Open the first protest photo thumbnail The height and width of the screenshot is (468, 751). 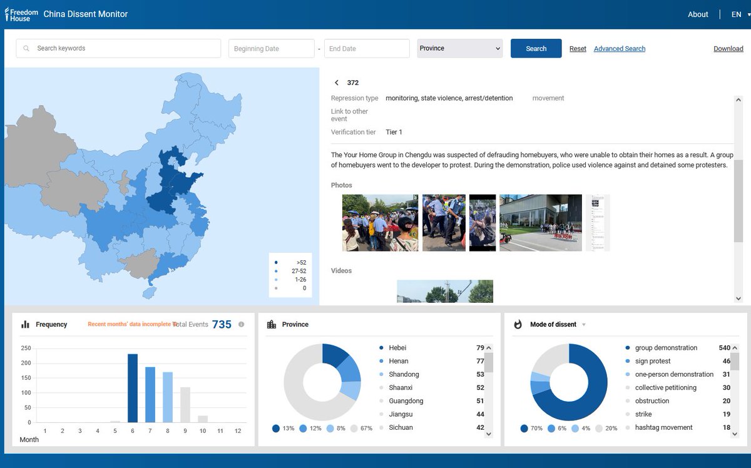coord(381,223)
